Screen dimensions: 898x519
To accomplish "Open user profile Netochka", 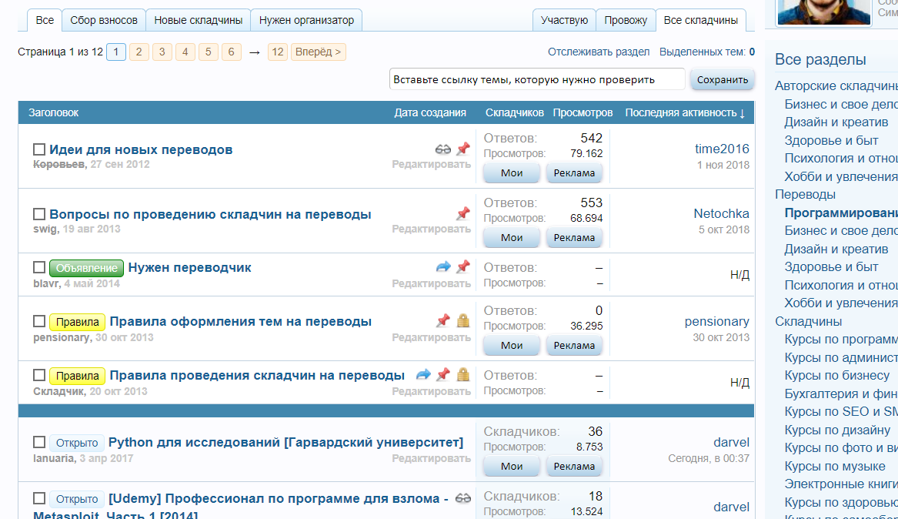I will 721,213.
